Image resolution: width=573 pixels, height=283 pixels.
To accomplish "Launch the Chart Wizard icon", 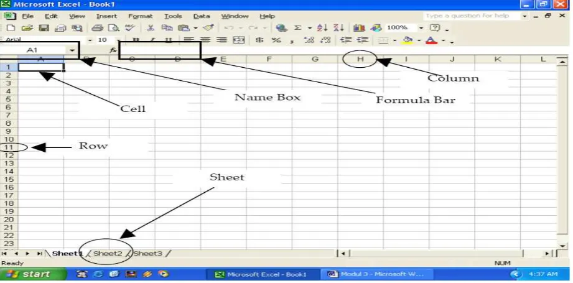I will (x=360, y=28).
